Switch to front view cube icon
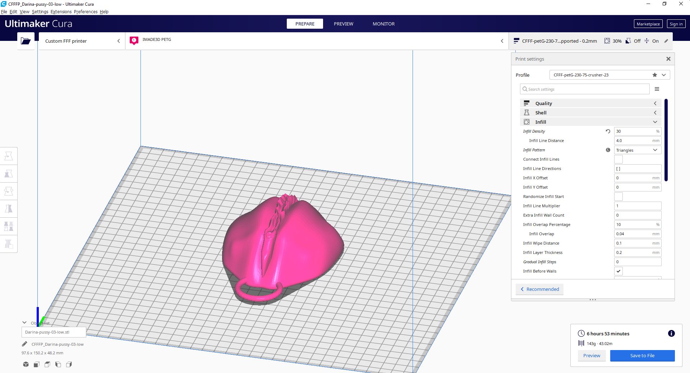The height and width of the screenshot is (373, 690). tap(37, 364)
